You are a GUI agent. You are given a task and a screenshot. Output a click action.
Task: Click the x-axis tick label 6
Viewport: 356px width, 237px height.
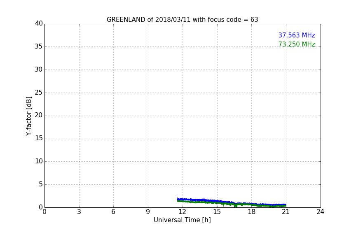(113, 212)
